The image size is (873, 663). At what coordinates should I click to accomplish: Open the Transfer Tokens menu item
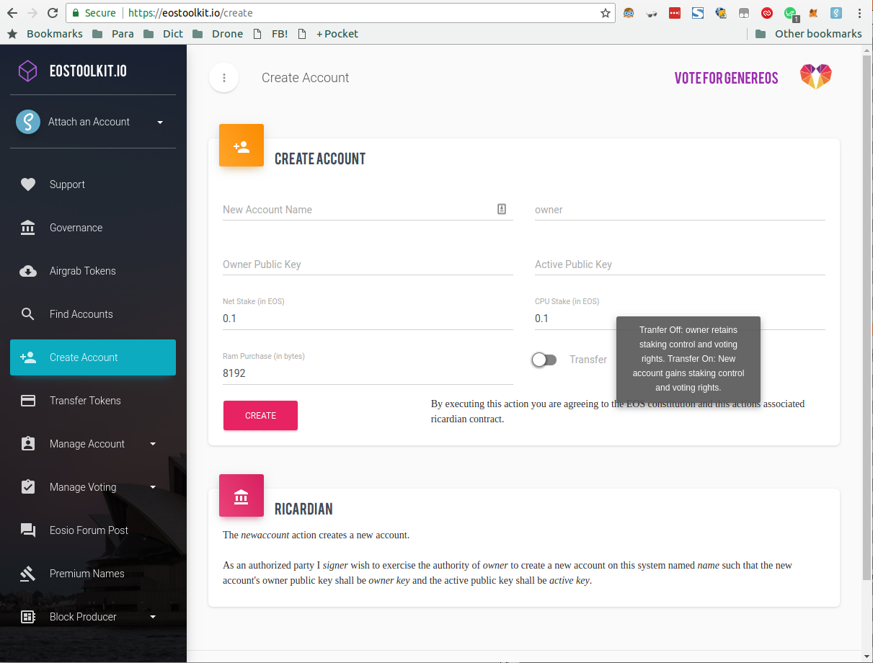[93, 401]
